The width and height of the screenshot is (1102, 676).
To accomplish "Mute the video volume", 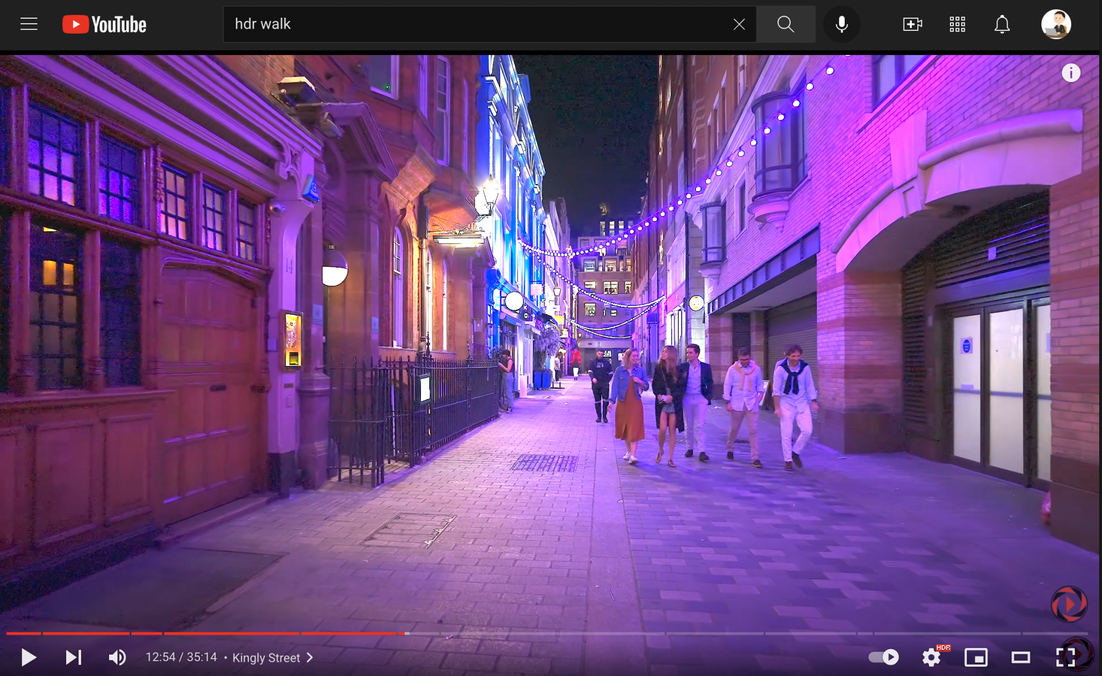I will tap(117, 657).
